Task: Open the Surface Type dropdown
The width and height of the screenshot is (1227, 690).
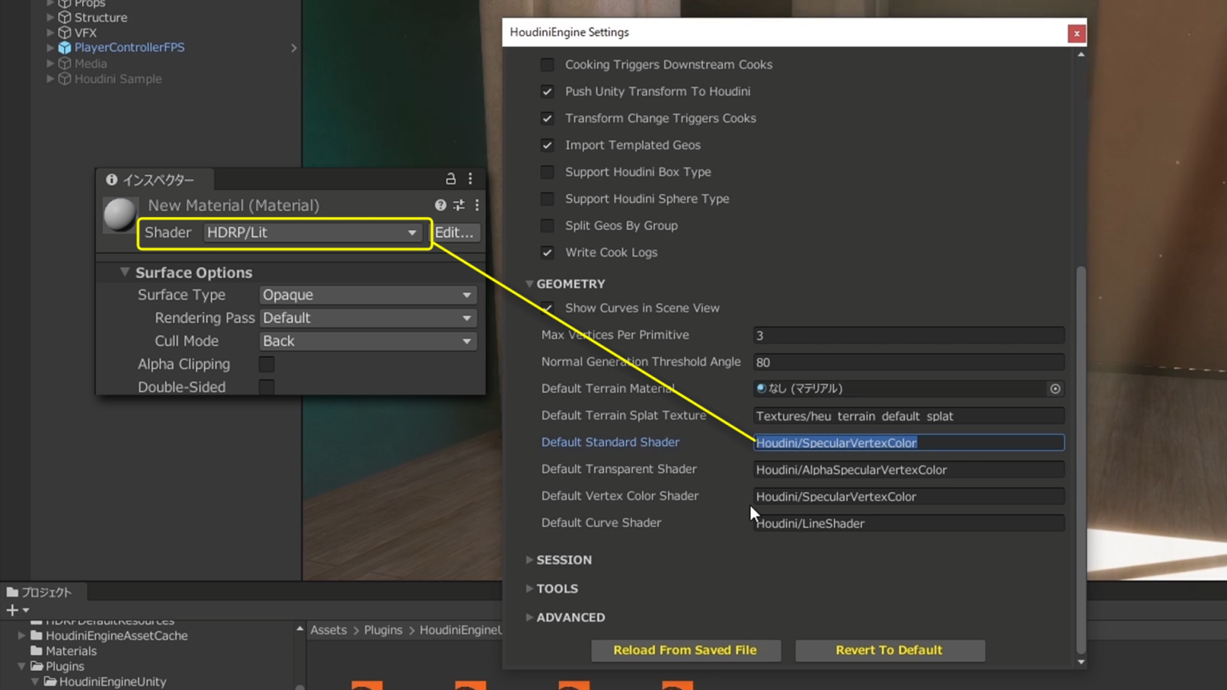Action: click(x=367, y=295)
